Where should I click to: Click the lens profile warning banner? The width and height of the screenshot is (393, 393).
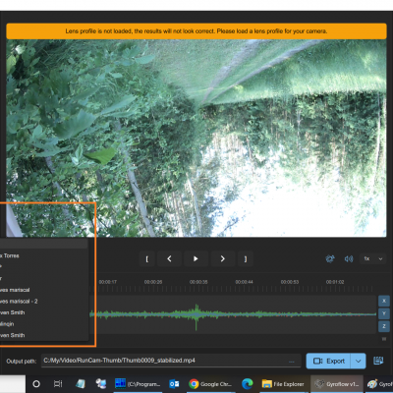pos(196,31)
